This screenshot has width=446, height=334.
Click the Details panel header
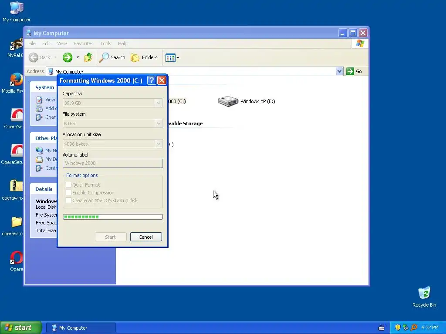tap(44, 189)
